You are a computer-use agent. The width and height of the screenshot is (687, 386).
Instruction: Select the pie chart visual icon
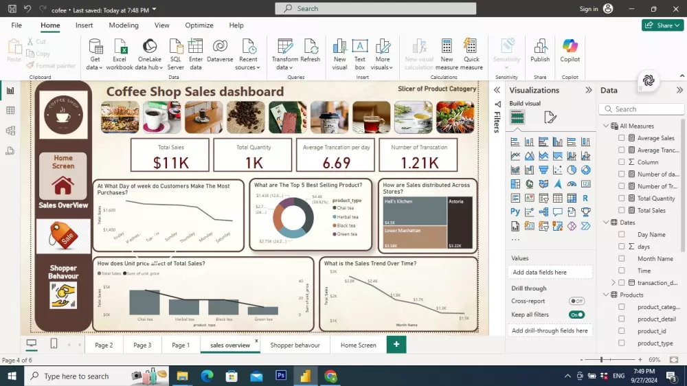tap(572, 170)
